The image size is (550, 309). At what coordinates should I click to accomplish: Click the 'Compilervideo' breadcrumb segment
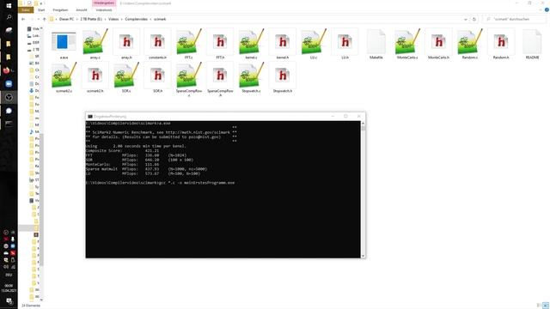tap(136, 19)
